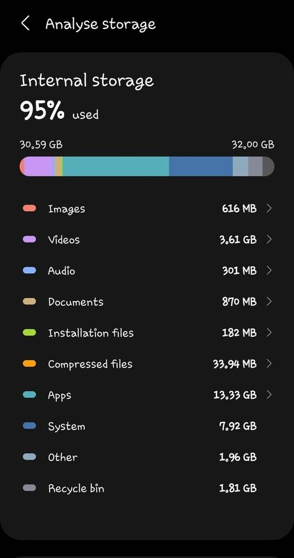Screen dimensions: 294x558
Task: Tap the Analyse storage title
Action: click(100, 24)
